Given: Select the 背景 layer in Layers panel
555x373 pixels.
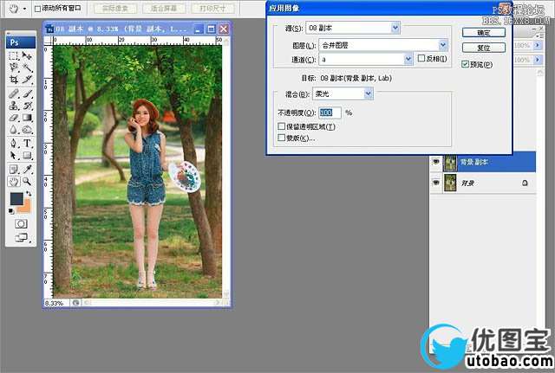Looking at the screenshot, I should (484, 183).
